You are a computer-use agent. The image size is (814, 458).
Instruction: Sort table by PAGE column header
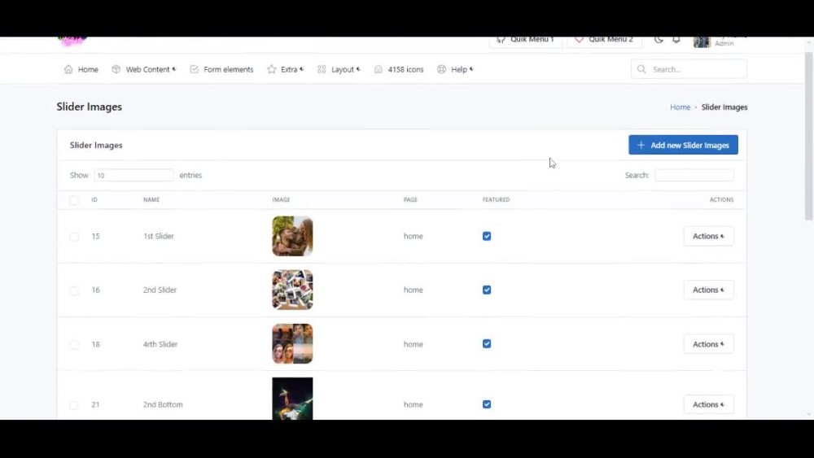tap(410, 199)
